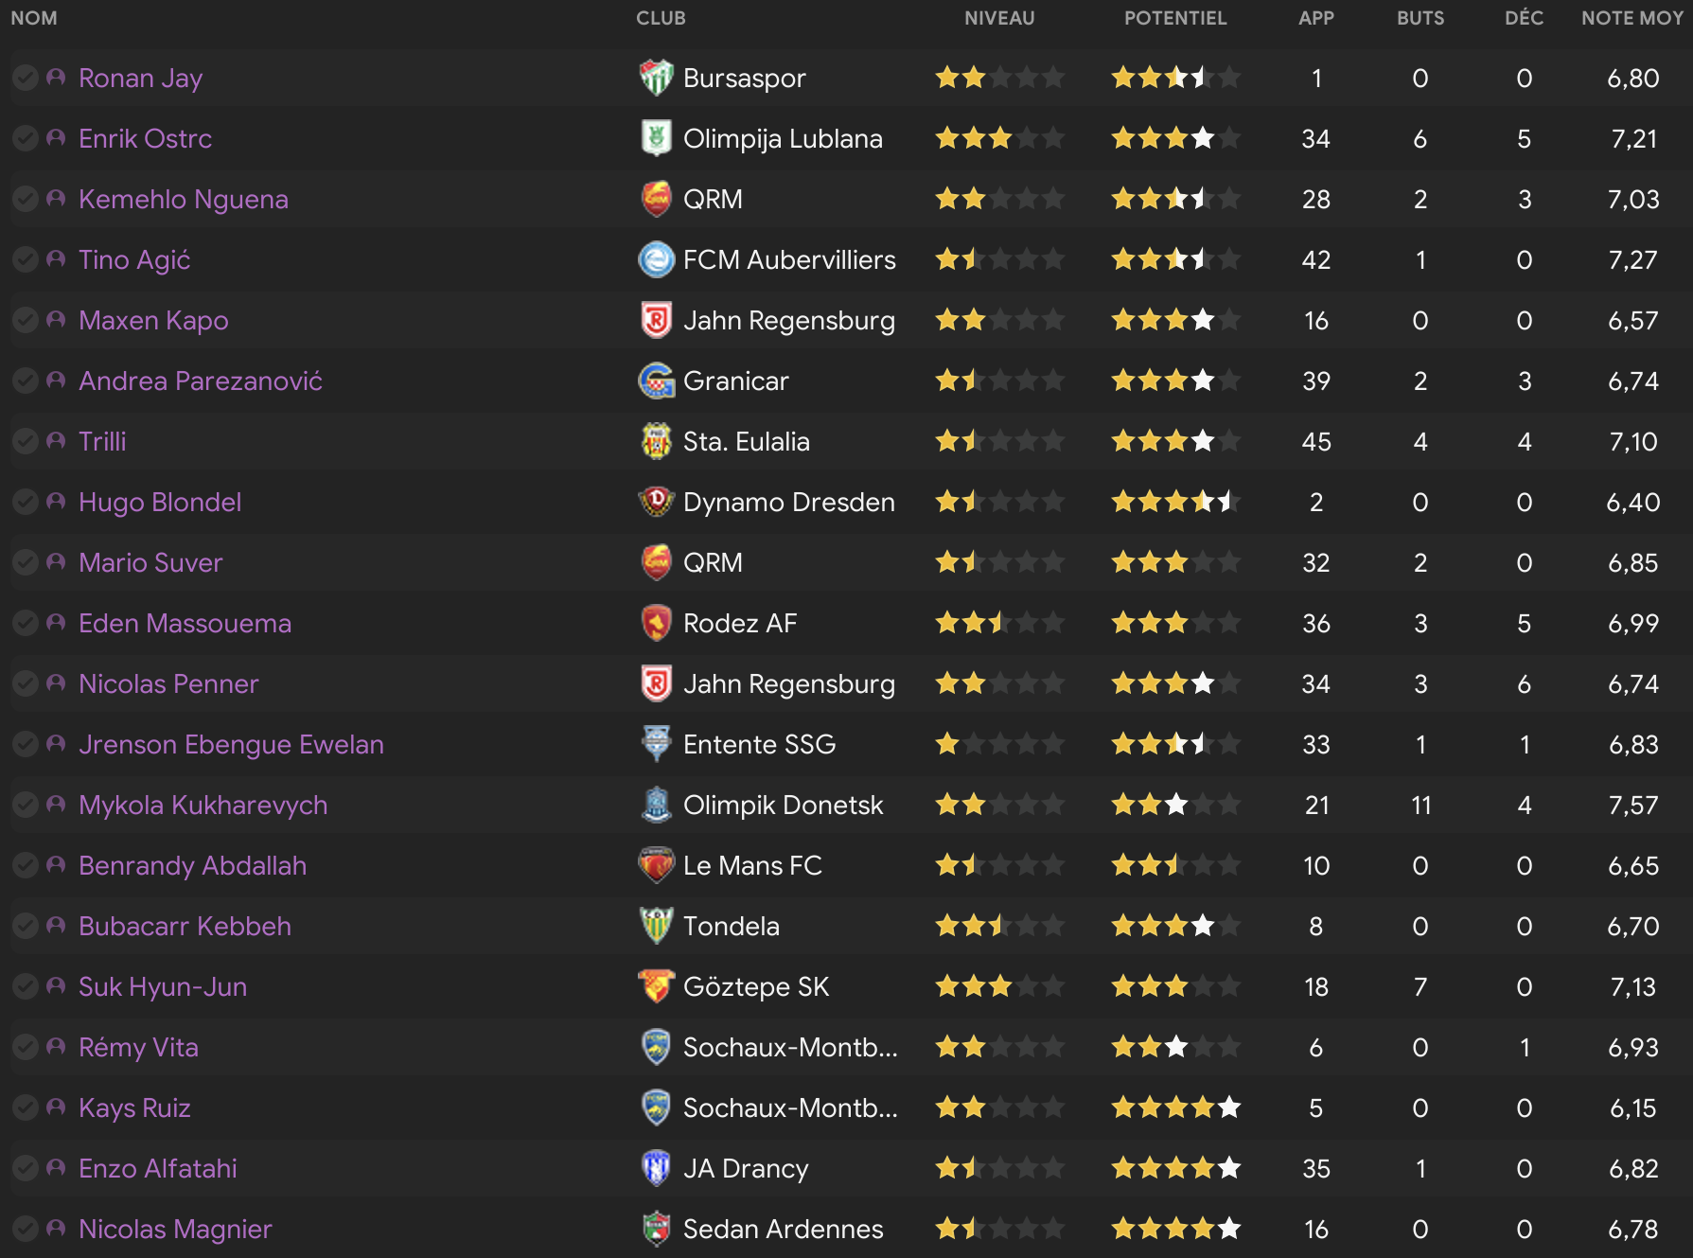The height and width of the screenshot is (1258, 1693).
Task: Sort by the POTENTIEL column header
Action: click(1175, 18)
